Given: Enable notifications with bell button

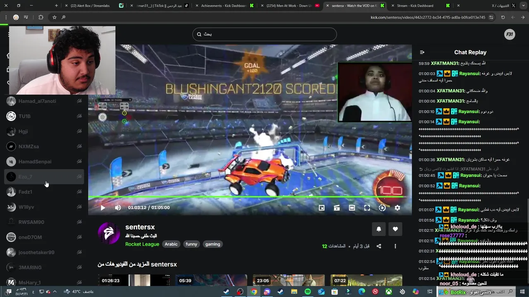Looking at the screenshot, I should (x=379, y=229).
